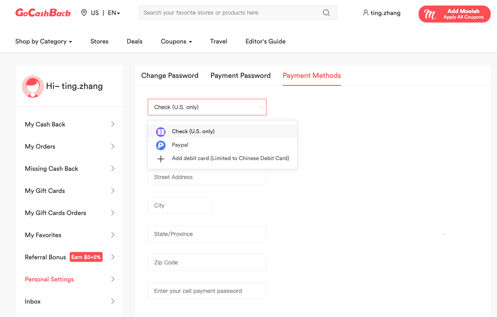Screen dimensions: 497x317
Task: Click the Paypal logo icon
Action: (x=160, y=145)
